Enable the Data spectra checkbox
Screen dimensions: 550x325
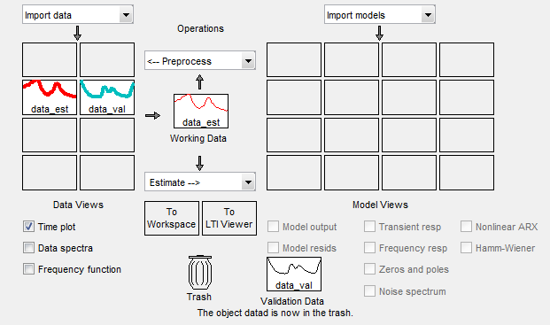(28, 248)
